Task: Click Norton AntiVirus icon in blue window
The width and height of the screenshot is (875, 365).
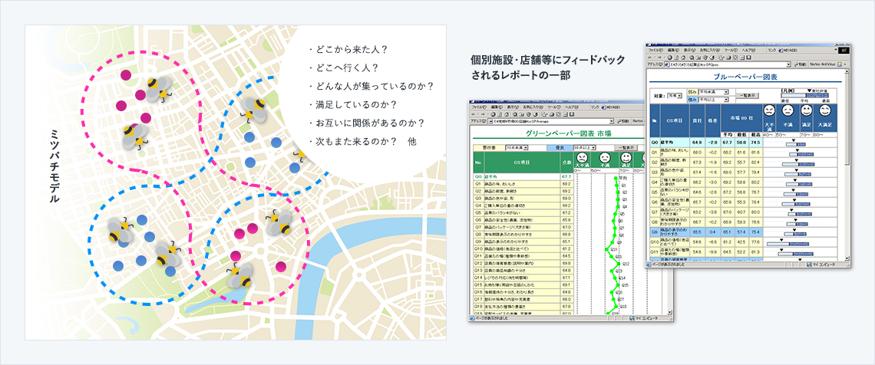Action: [x=839, y=64]
